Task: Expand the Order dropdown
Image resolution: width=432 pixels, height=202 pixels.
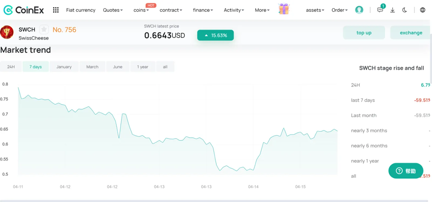Action: click(340, 10)
